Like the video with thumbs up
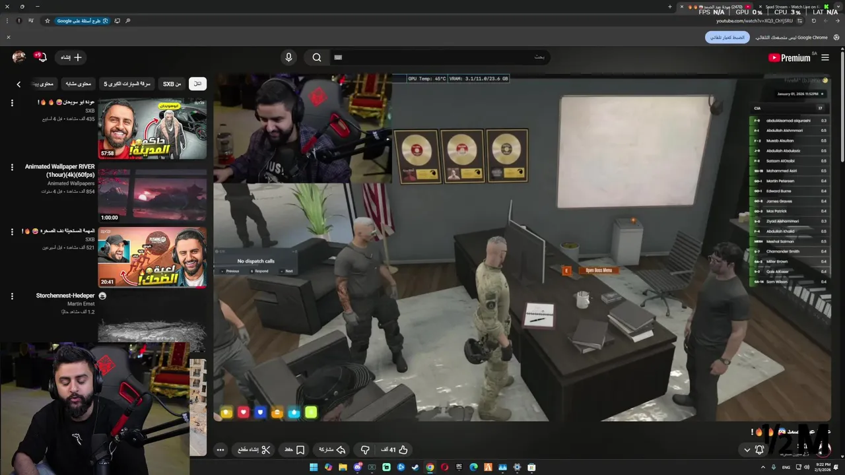 coord(395,450)
